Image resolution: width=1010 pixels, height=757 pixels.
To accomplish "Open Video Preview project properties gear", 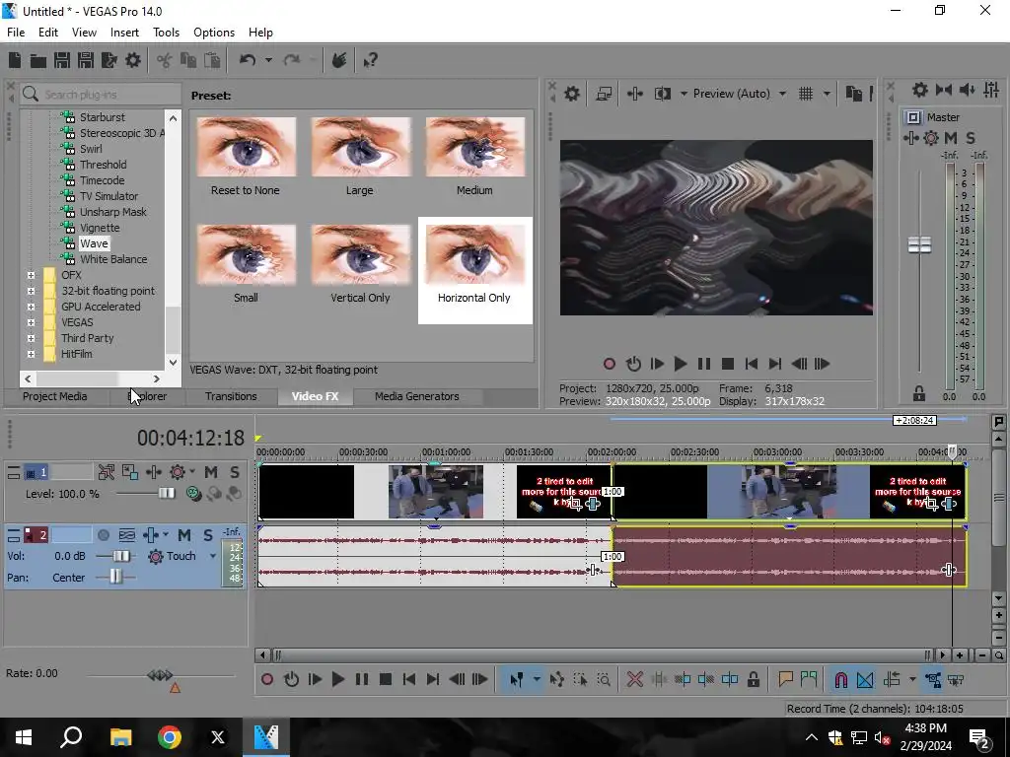I will point(571,94).
